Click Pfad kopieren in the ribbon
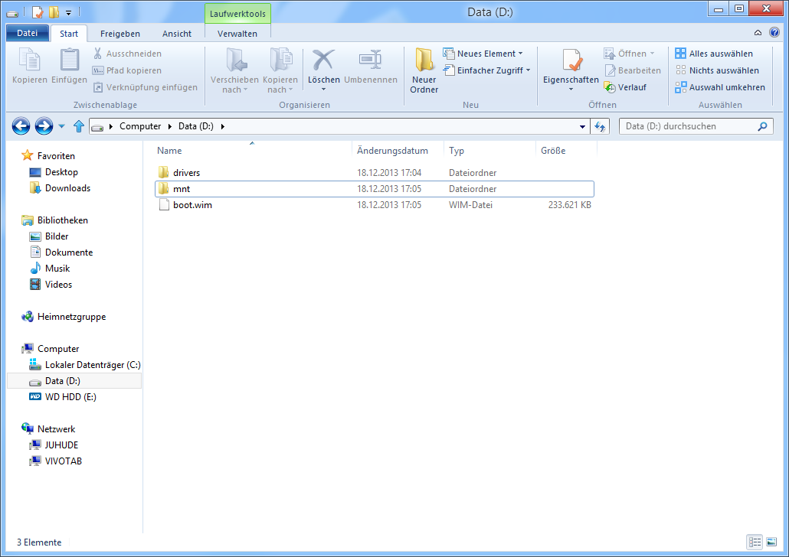 coord(127,70)
